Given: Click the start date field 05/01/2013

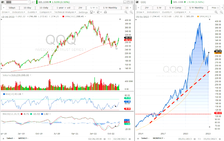Looking at the screenshot, I should [x=185, y=139].
